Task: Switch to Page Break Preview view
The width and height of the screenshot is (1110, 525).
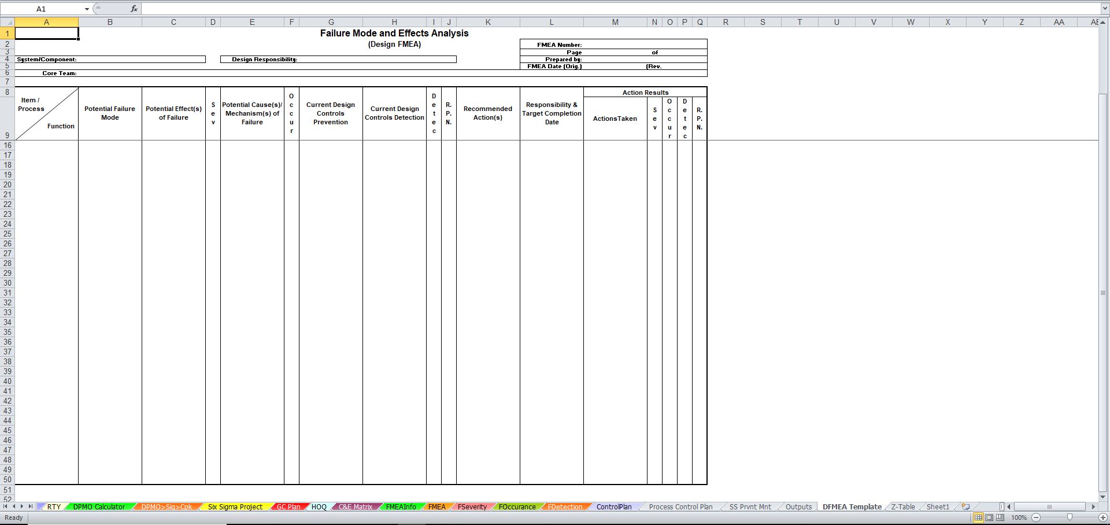Action: (x=1000, y=517)
